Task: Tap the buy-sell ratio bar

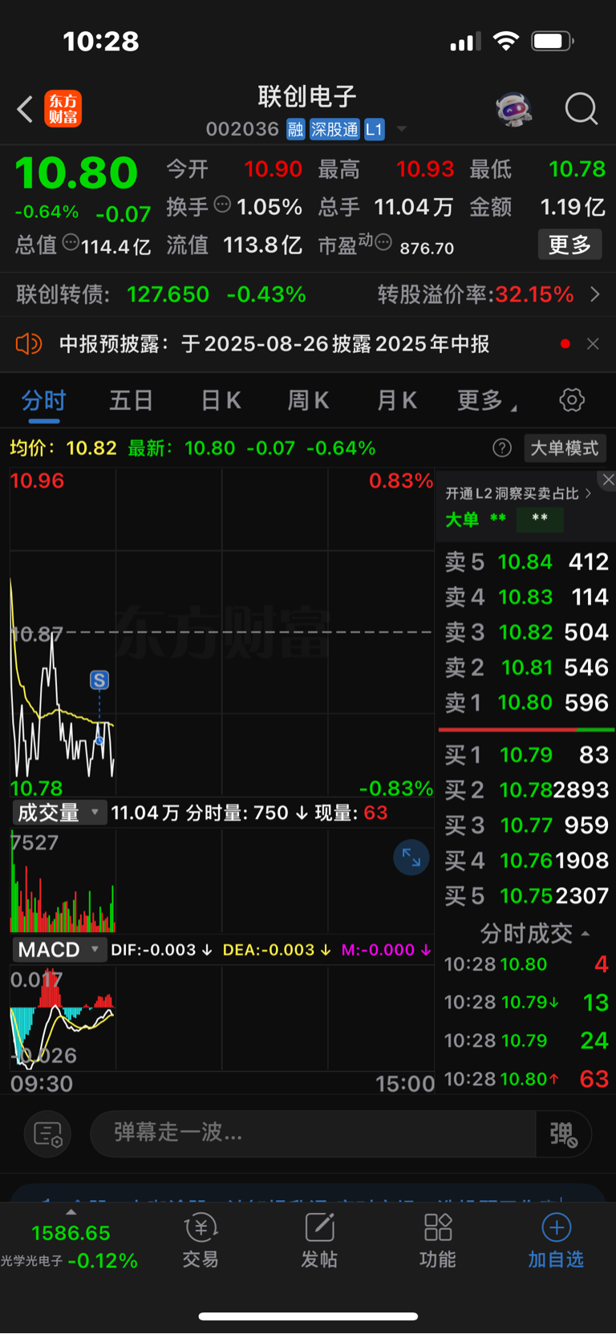Action: click(526, 729)
